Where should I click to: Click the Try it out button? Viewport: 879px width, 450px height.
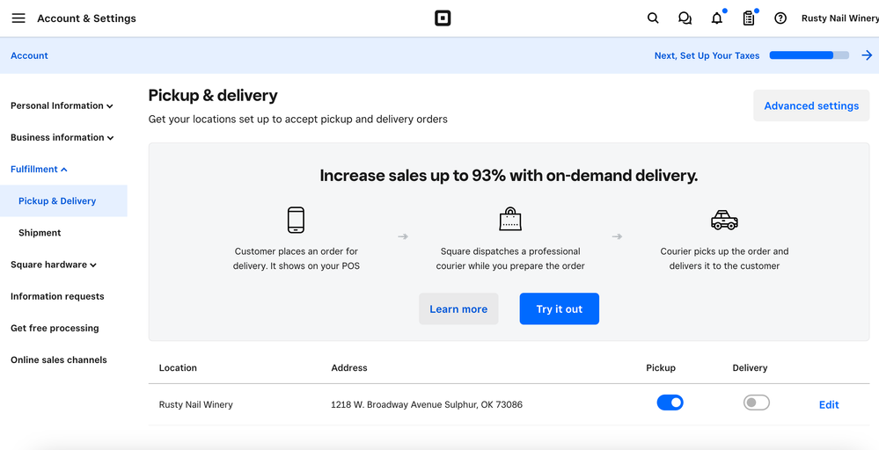(559, 309)
